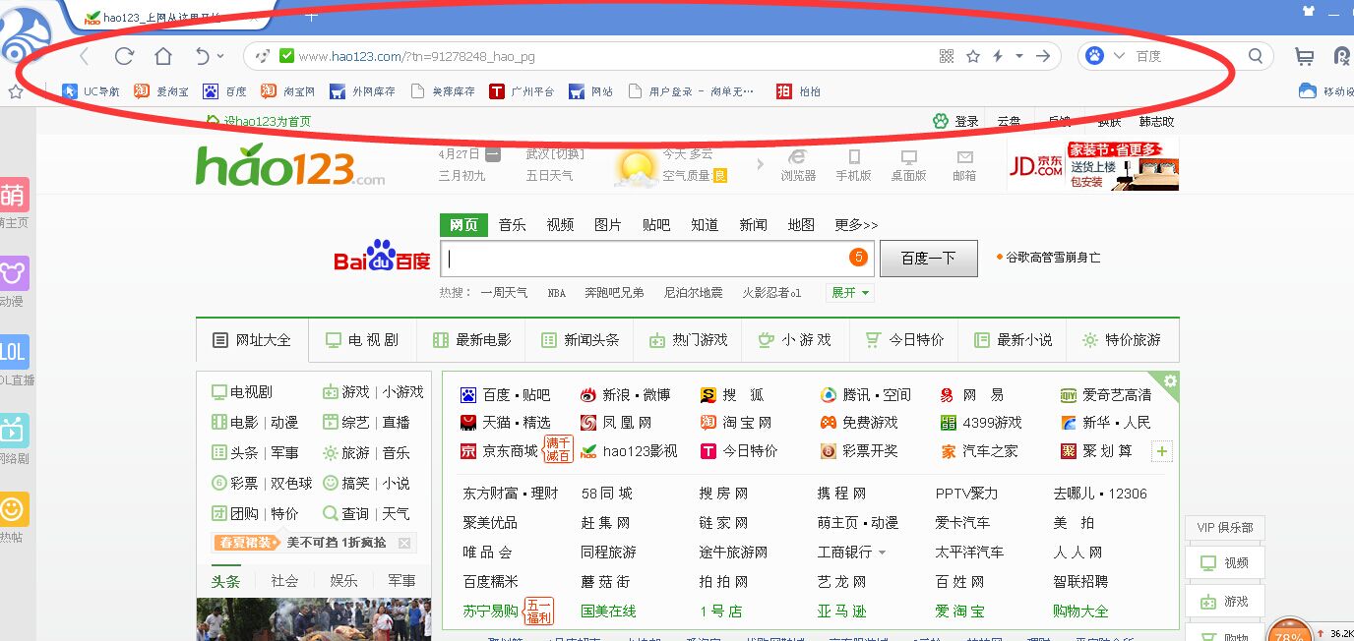This screenshot has height=641, width=1354.
Task: Reload the page with the refresh icon
Action: click(124, 56)
